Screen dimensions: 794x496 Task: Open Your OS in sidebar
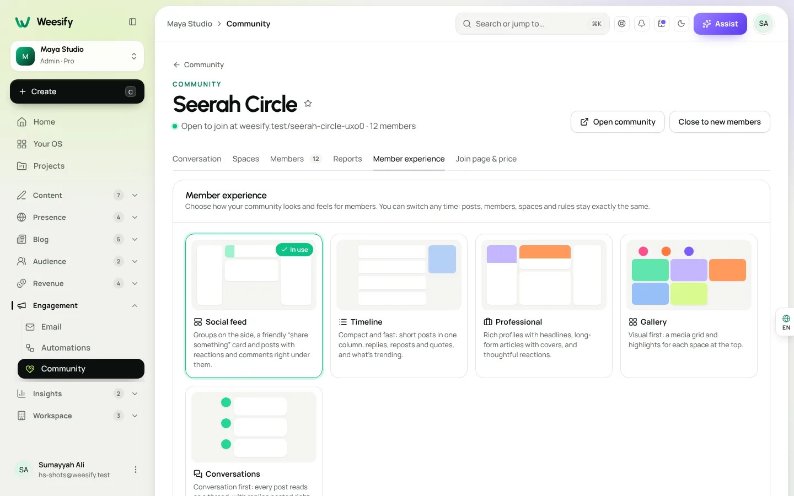(x=77, y=144)
